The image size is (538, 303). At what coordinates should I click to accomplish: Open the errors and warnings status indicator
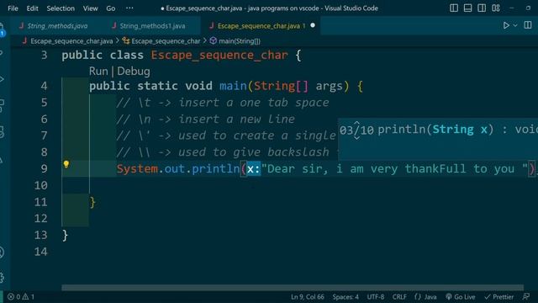(x=21, y=297)
